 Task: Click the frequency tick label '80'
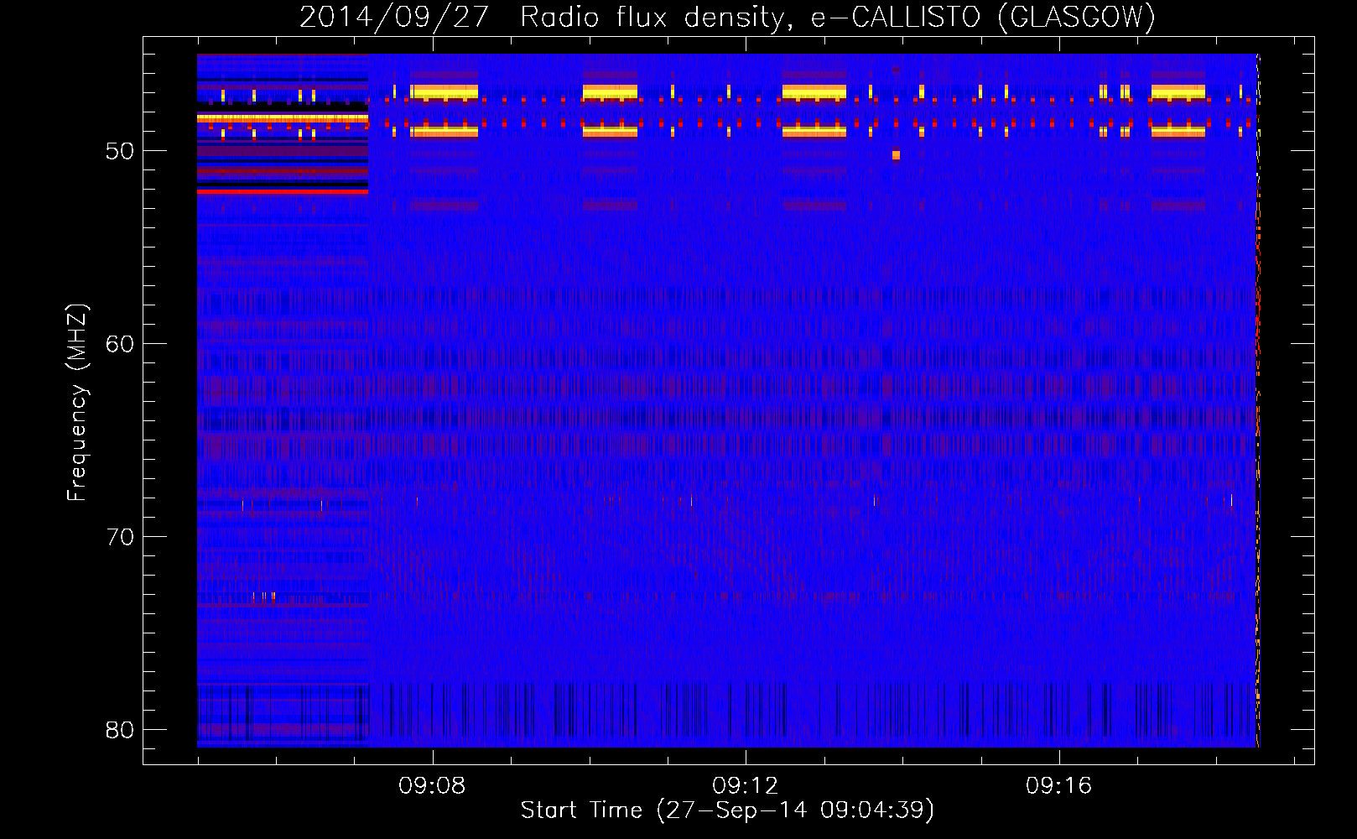pyautogui.click(x=120, y=730)
